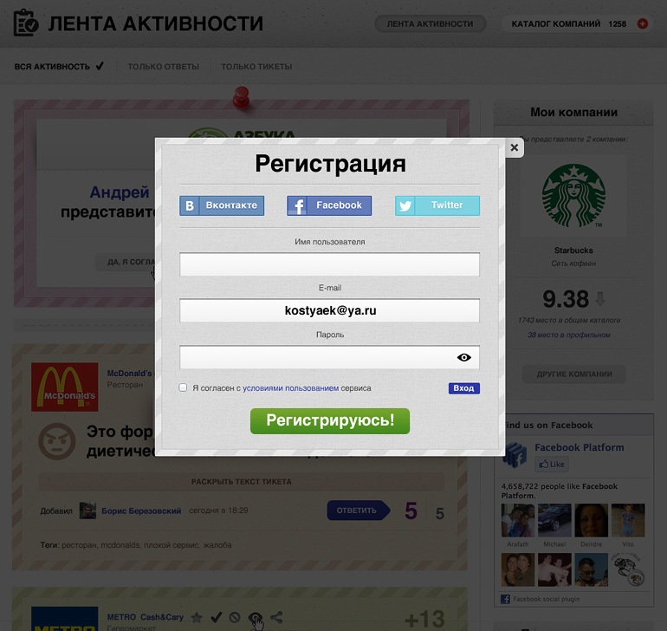Switch to 'Только ответы' tab
Screen dimensions: 667x631
pyautogui.click(x=164, y=67)
